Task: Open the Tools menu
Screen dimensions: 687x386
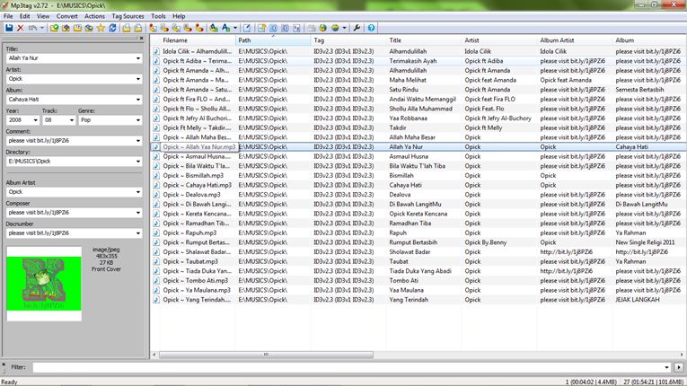Action: tap(158, 16)
